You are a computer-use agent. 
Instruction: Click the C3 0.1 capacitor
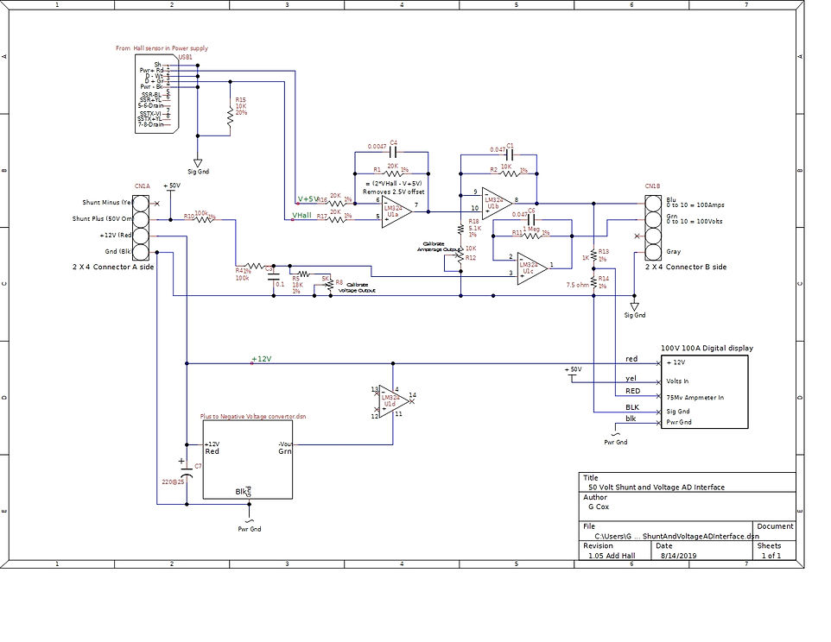point(274,274)
